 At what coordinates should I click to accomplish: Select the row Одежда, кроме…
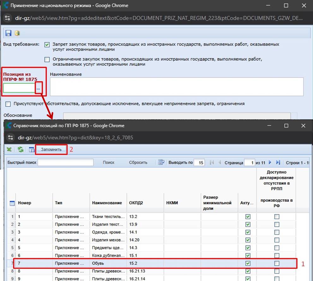[152, 232]
